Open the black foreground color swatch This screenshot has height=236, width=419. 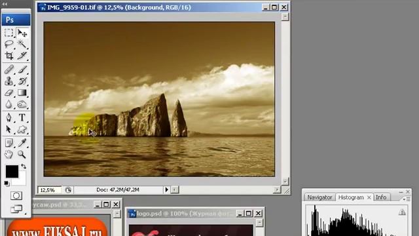(x=12, y=171)
